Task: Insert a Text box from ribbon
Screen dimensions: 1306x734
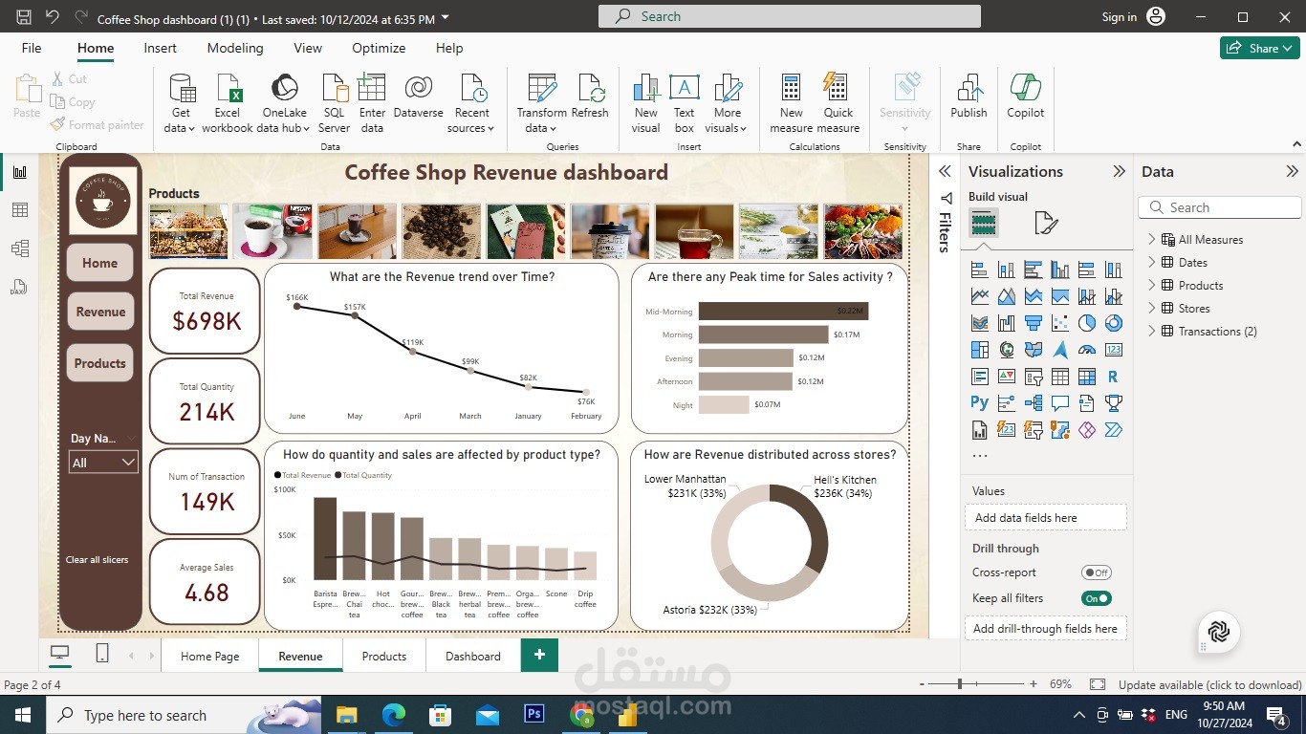Action: click(x=684, y=104)
